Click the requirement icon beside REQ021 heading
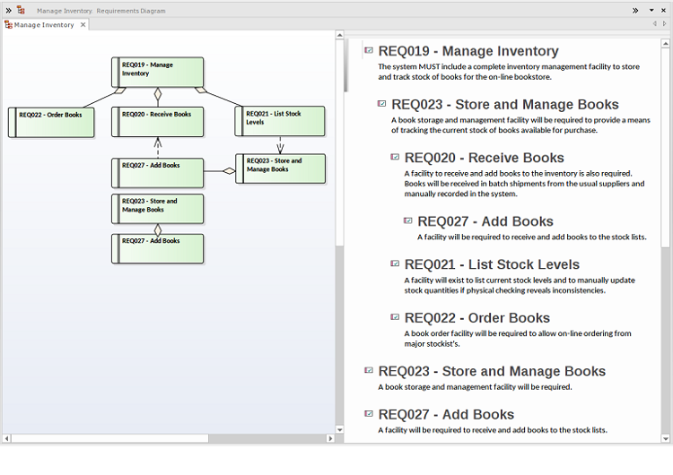 pyautogui.click(x=395, y=263)
